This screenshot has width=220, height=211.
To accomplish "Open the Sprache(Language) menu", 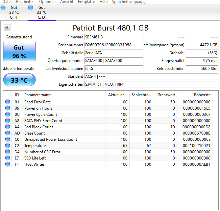I will (129, 2).
